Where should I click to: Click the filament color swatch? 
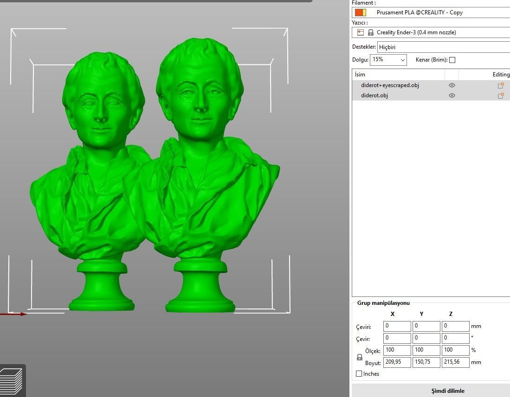coord(361,13)
